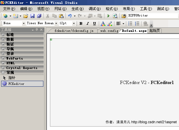This screenshot has height=130, width=179.
Task: Click the Undo arrow icon
Action: pos(70,16)
